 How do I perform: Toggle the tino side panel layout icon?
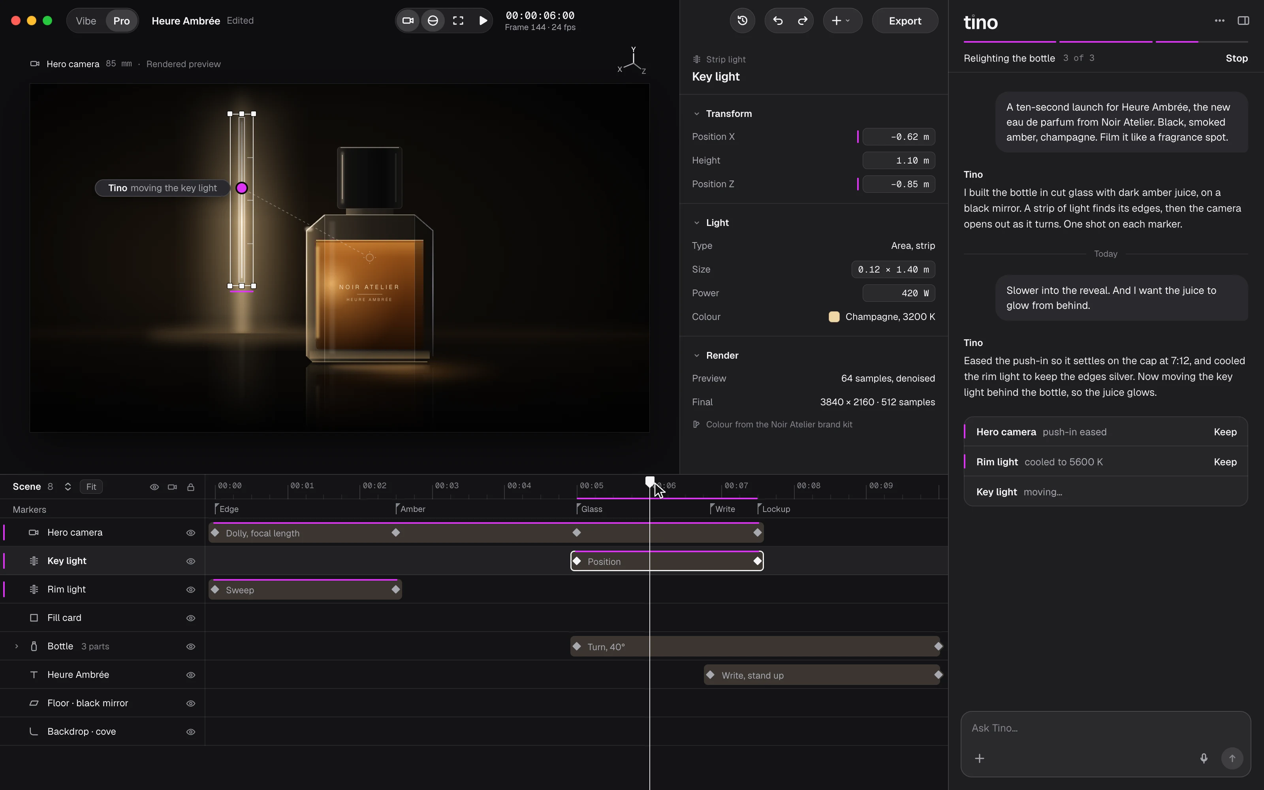(1243, 21)
